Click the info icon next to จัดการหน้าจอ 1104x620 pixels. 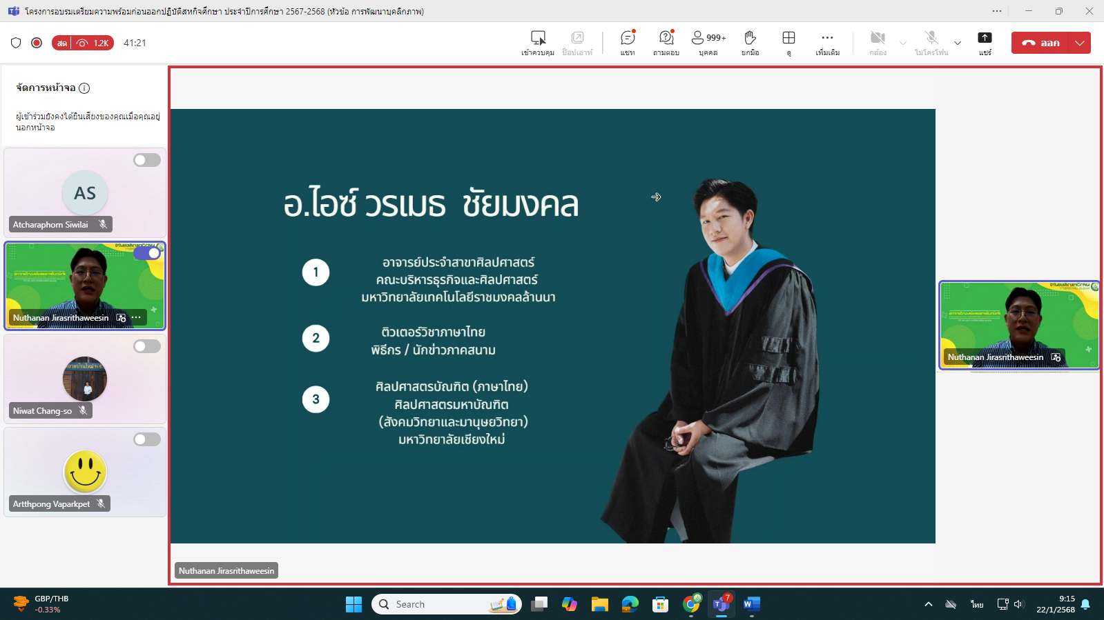84,88
